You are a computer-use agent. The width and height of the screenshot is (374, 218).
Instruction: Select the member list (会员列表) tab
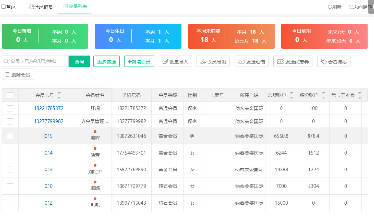tap(75, 6)
